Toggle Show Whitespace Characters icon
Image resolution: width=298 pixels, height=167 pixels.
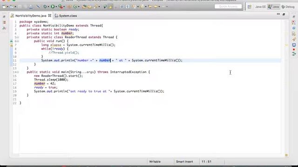[x=128, y=6]
